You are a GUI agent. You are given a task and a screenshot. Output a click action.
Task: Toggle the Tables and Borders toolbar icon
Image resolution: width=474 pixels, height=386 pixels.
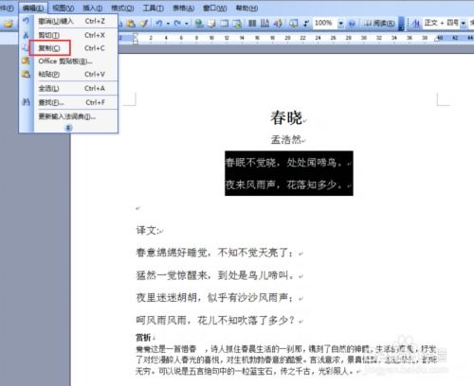[x=211, y=24]
